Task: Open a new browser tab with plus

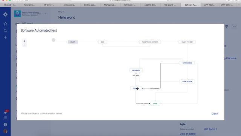Action: [239, 5]
